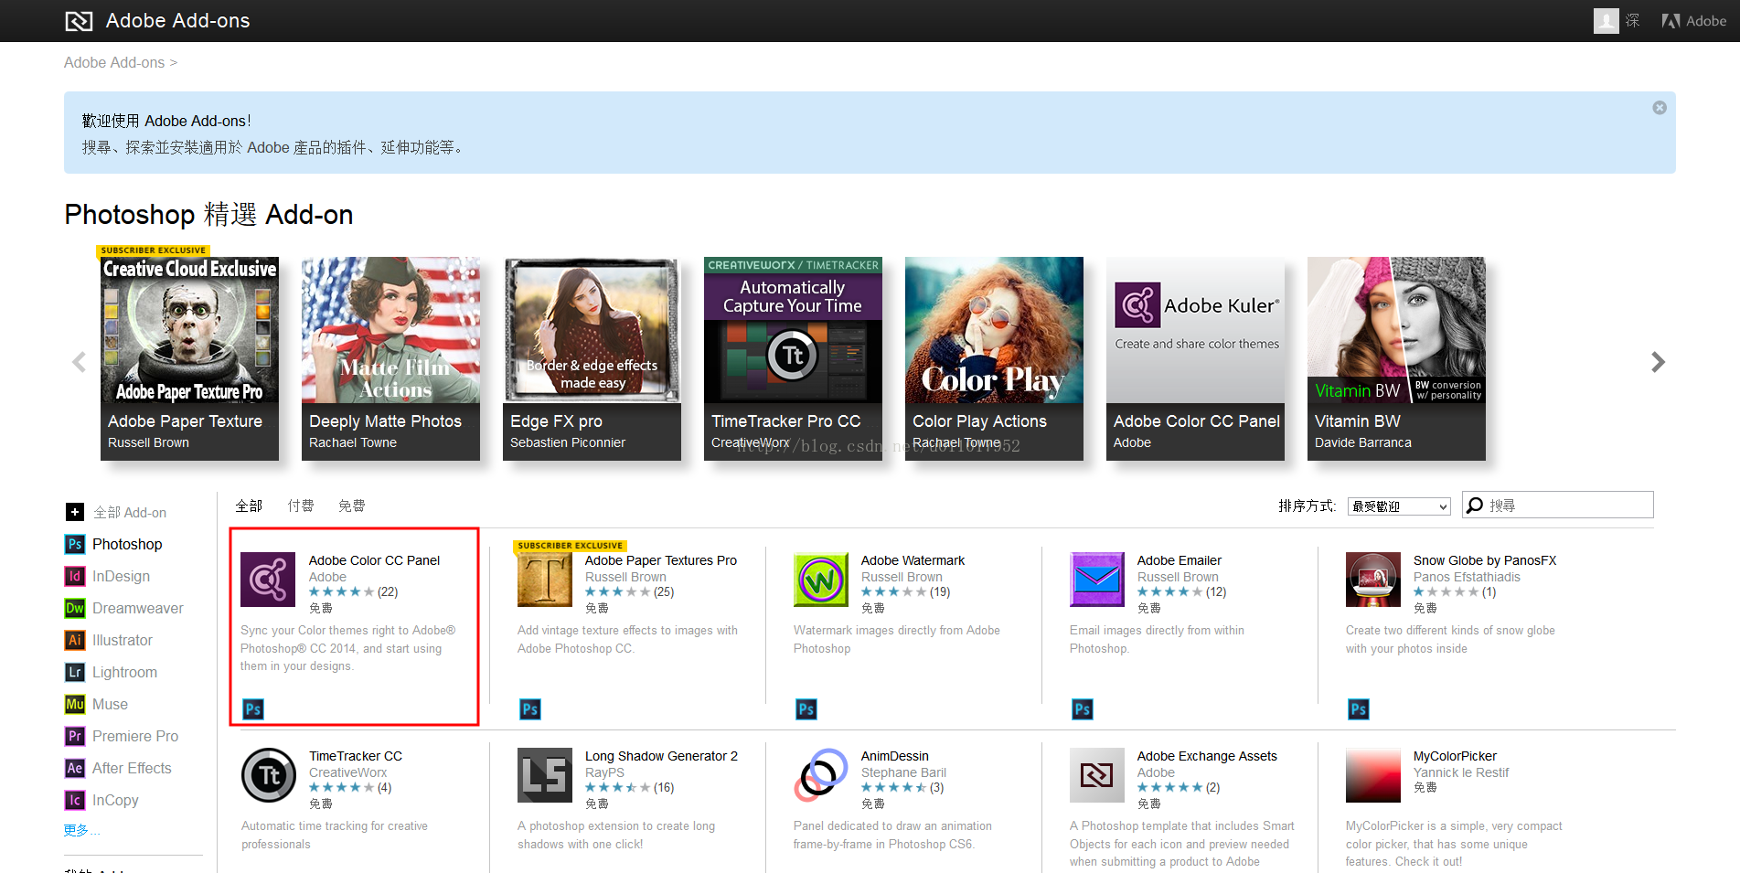Click the Adobe Add-ons header title
This screenshot has height=873, width=1740.
point(177,21)
